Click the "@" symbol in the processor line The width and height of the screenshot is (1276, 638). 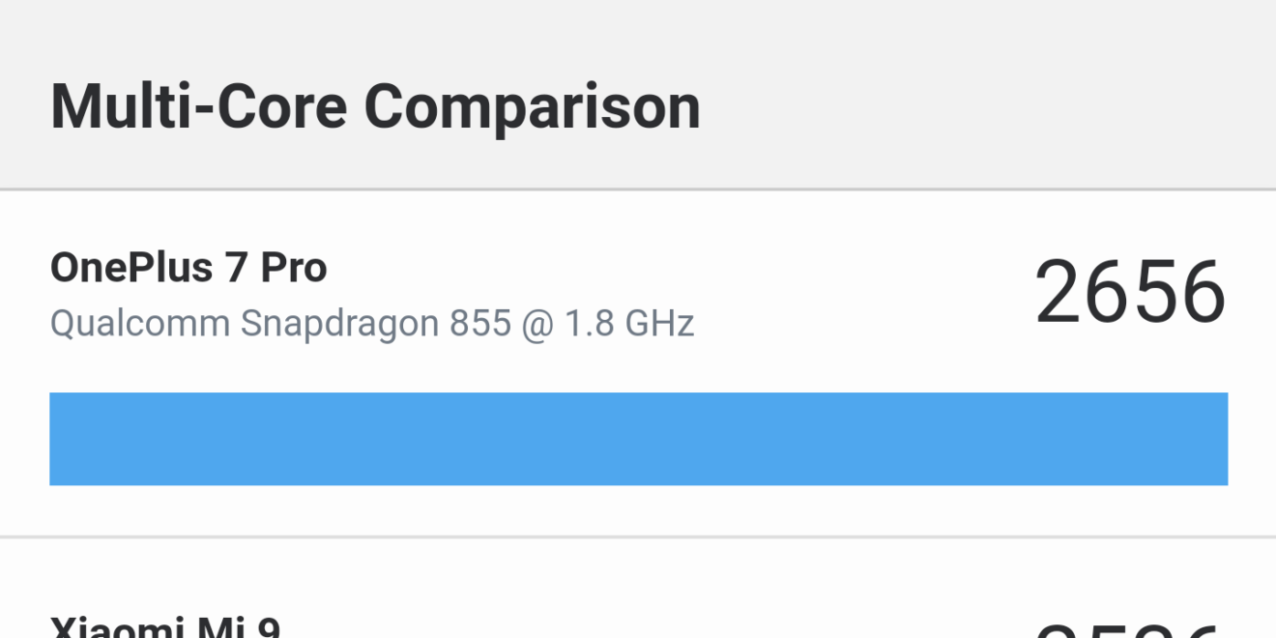tap(538, 324)
